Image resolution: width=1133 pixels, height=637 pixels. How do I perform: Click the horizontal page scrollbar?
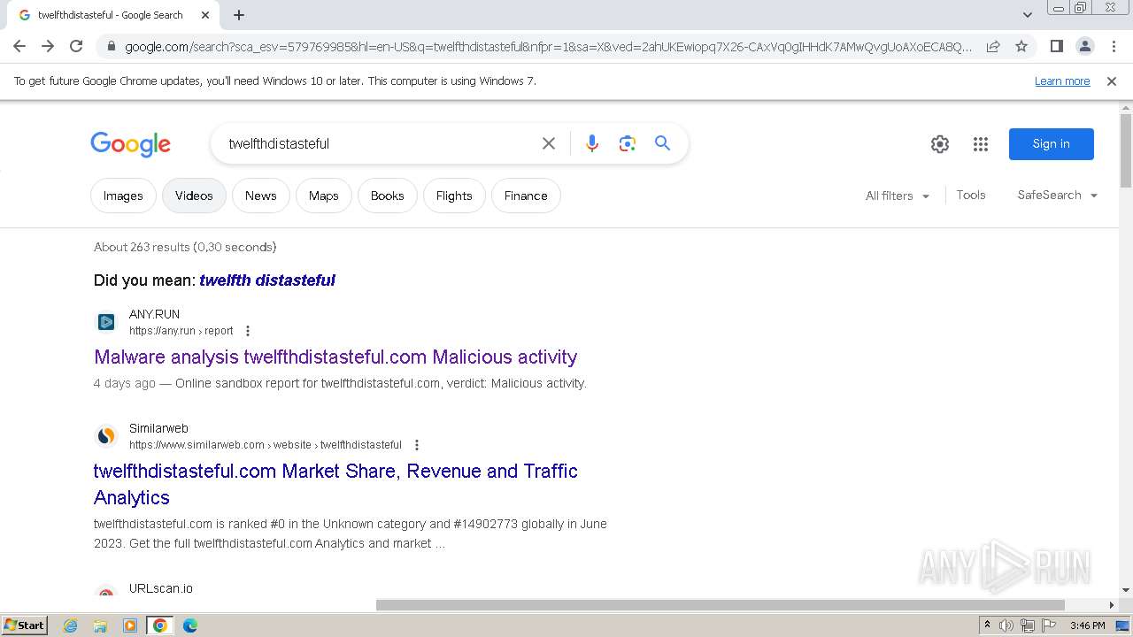coord(720,605)
